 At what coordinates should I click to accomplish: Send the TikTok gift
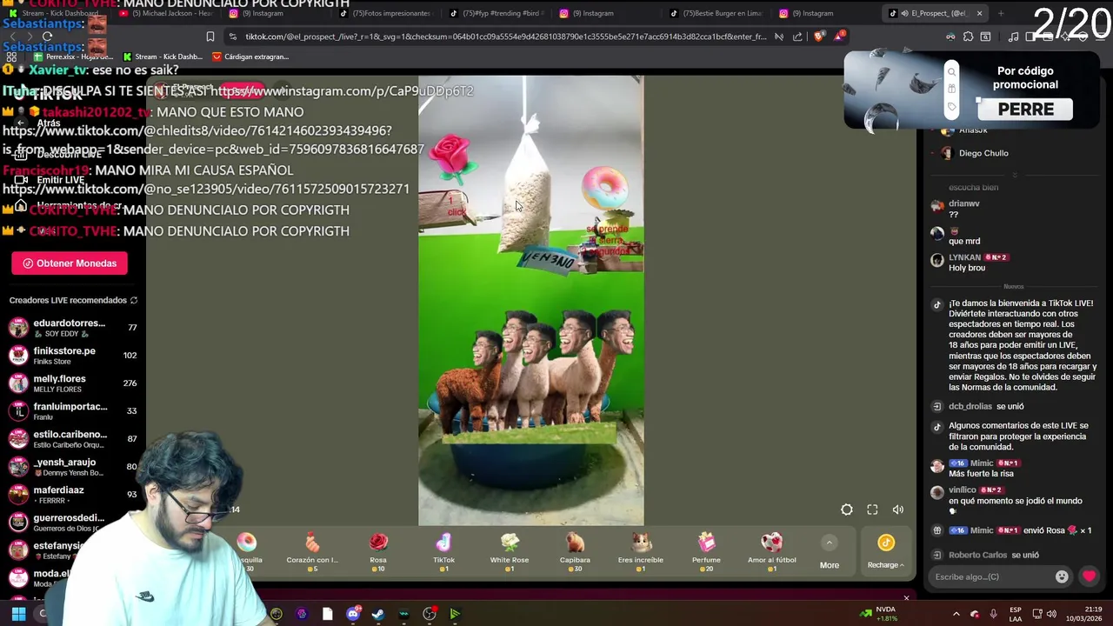point(443,552)
